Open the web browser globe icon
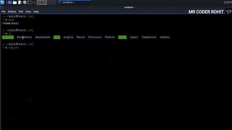Screen dimensions: 232x130 pos(25,3)
